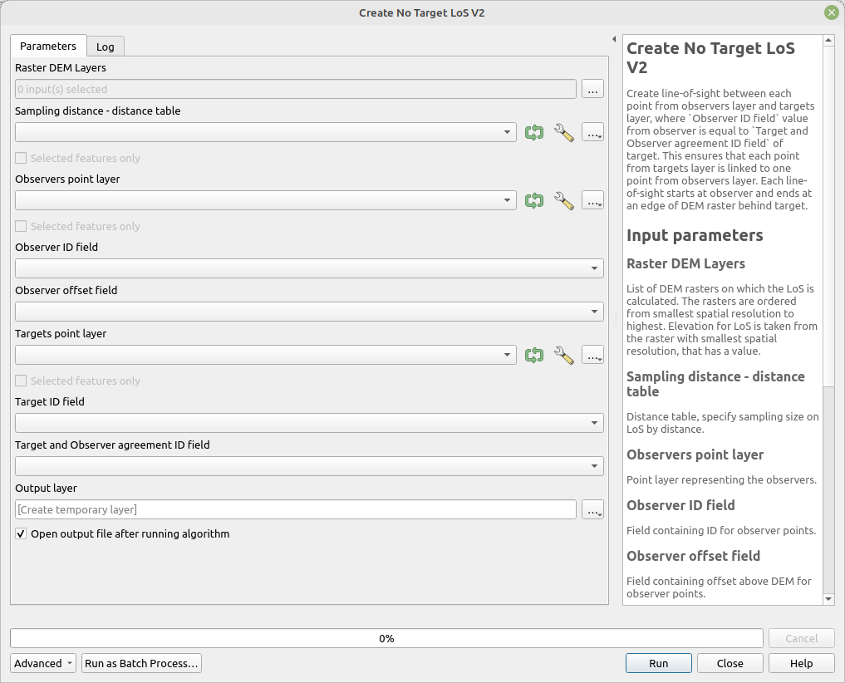Viewport: 845px width, 683px height.
Task: Click the 0% progress bar
Action: [386, 638]
